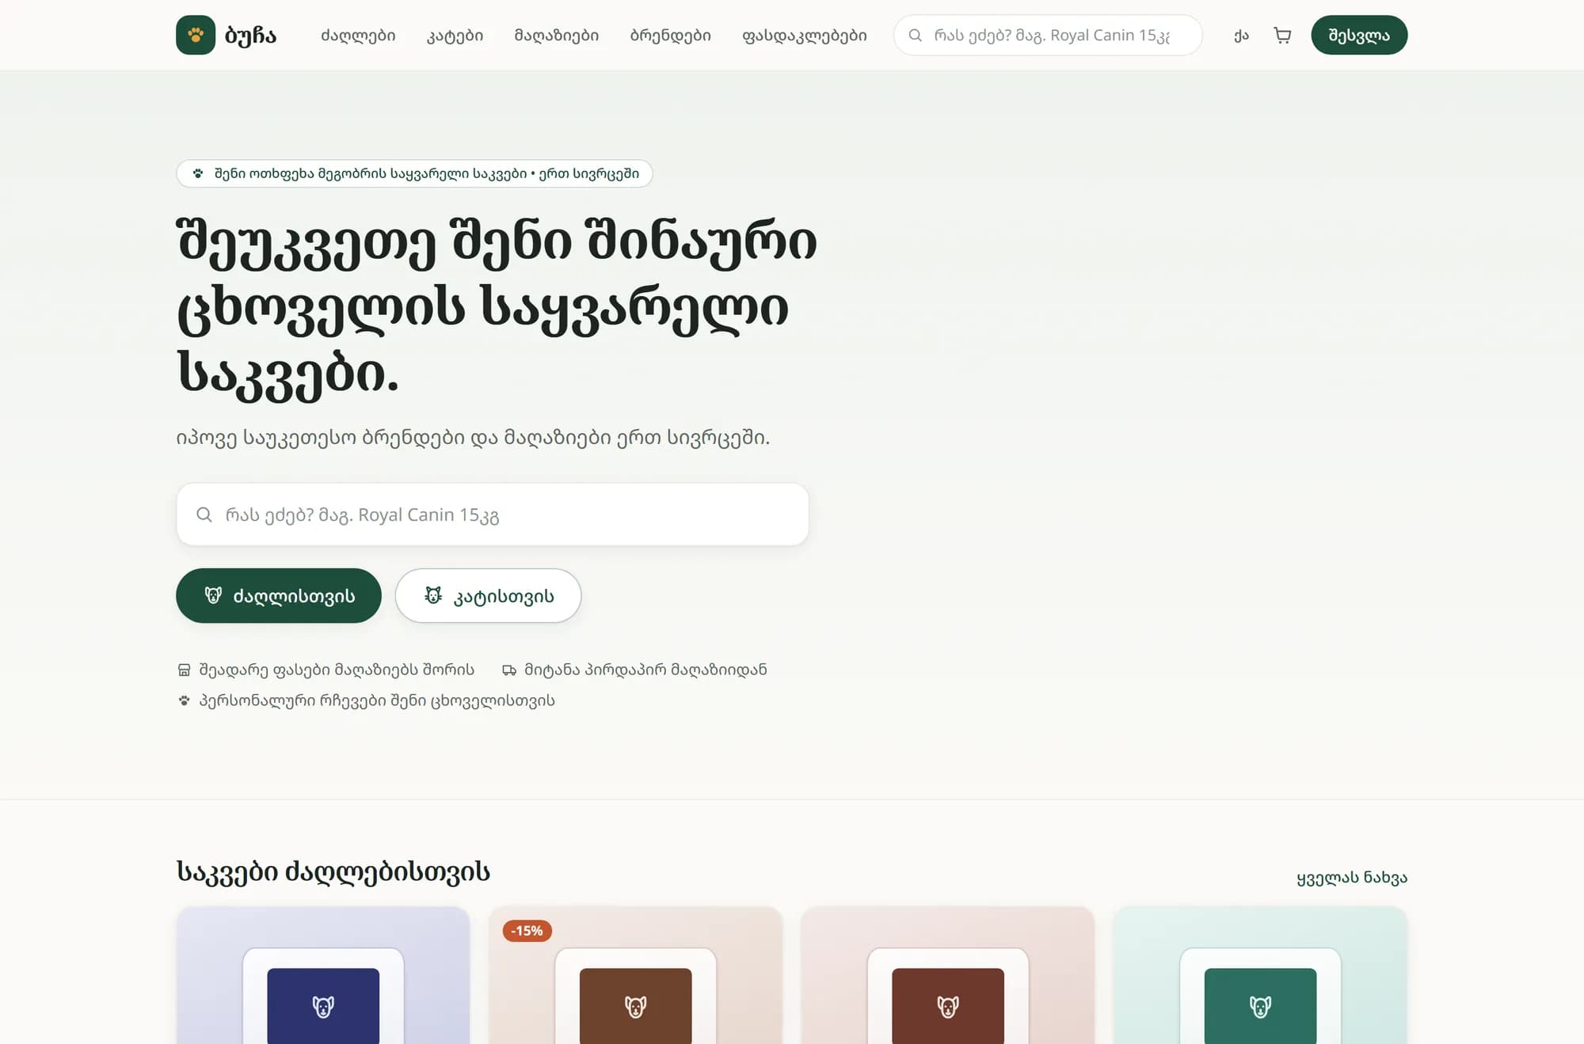Click the საკვები ძაღლებისთვის heading
This screenshot has width=1584, height=1044.
333,871
